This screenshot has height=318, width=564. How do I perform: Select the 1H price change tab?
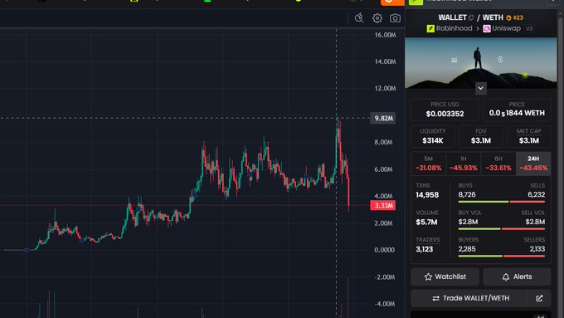click(464, 164)
